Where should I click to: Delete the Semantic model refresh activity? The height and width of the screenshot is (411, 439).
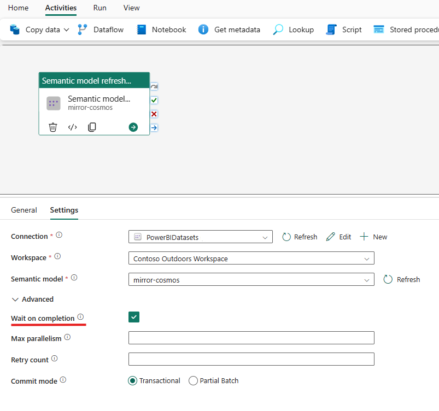pos(52,127)
